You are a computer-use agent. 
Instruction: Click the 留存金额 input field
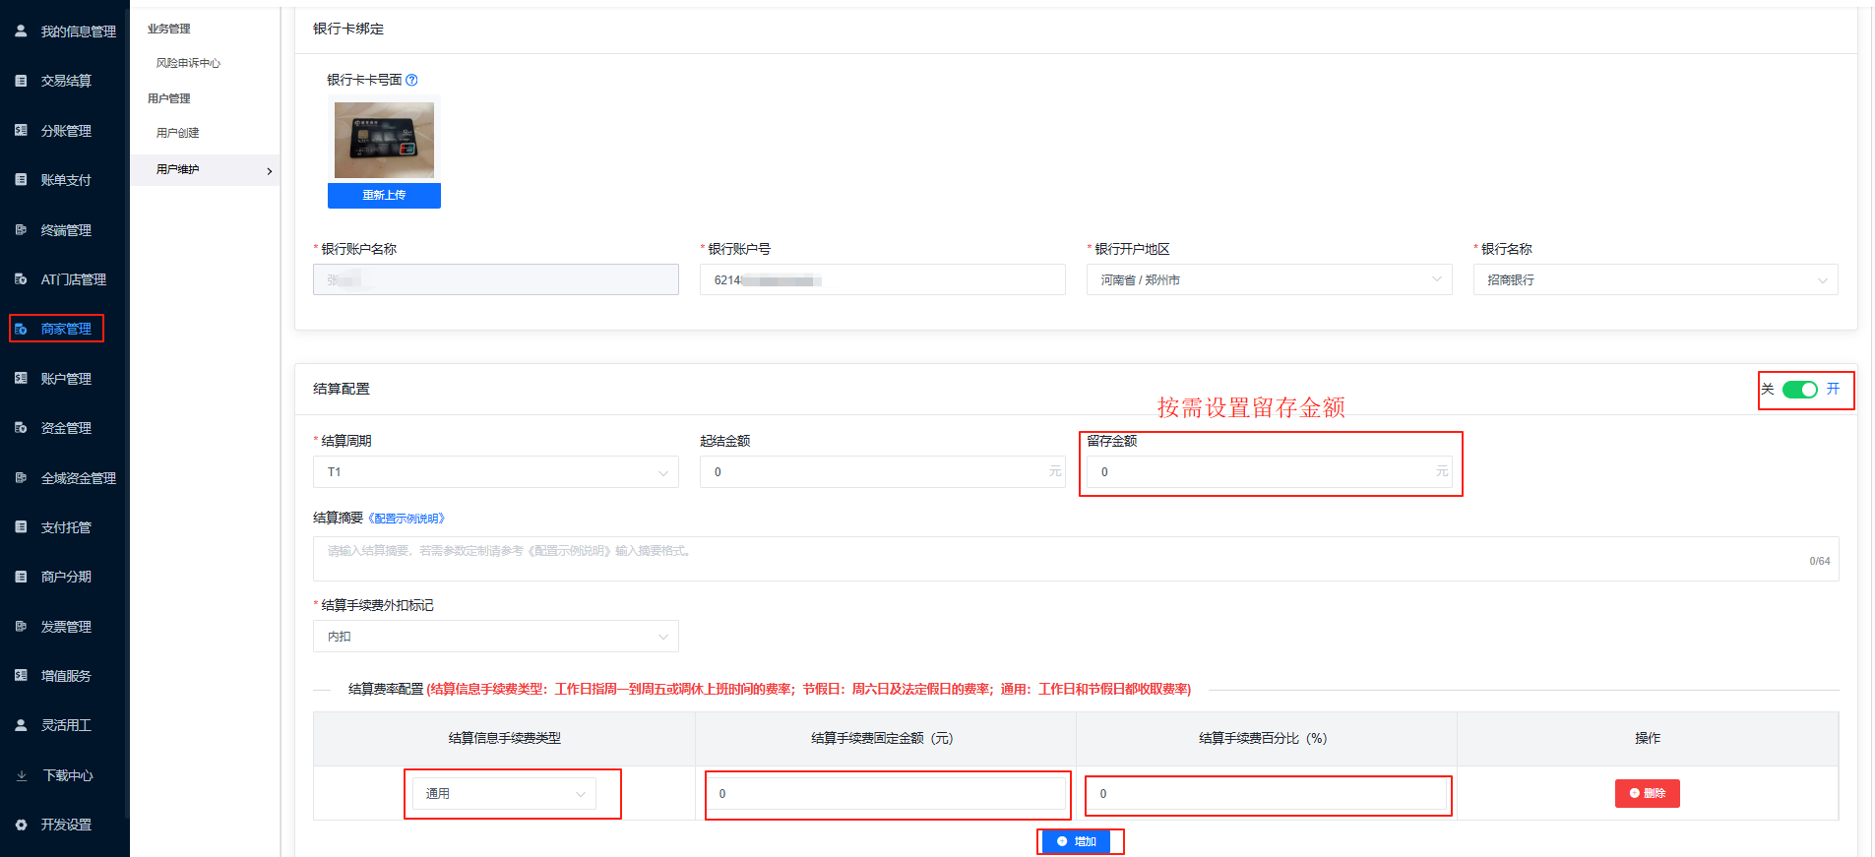(1270, 472)
